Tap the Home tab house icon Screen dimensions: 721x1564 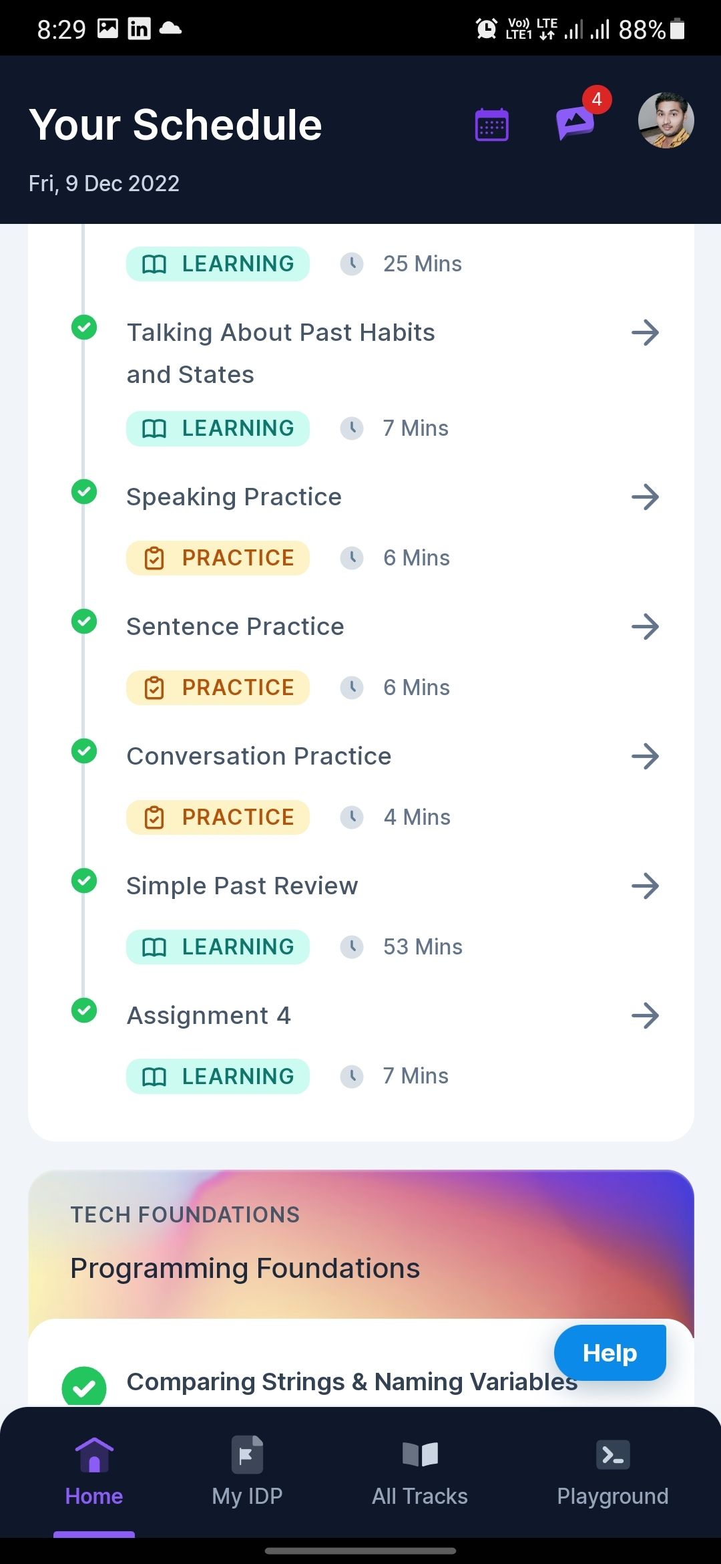94,1455
